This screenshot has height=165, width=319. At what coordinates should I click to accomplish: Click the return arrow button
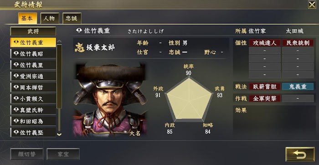[x=300, y=155]
